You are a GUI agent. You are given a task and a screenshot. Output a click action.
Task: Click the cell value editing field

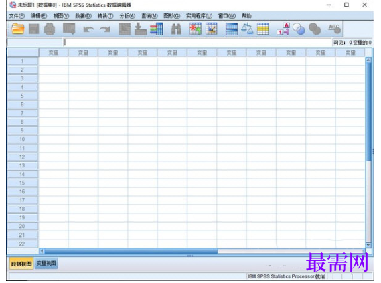pos(198,43)
